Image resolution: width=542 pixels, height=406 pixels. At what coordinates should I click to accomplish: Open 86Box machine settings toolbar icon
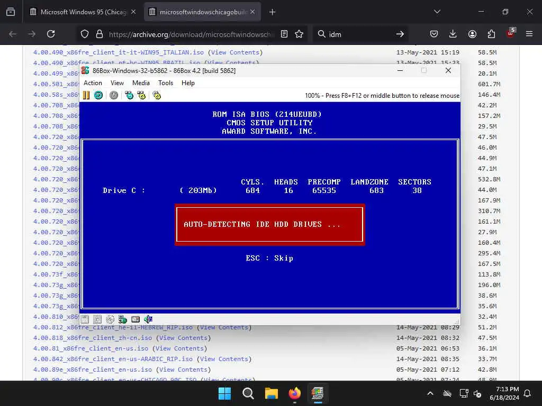point(157,95)
